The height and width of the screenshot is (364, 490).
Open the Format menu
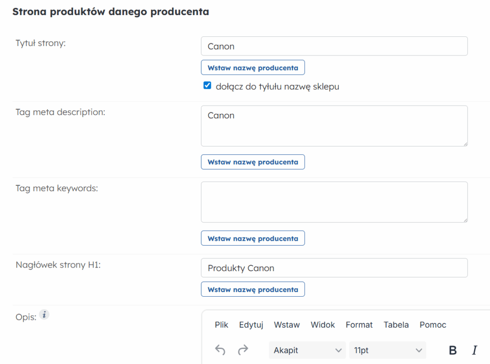pos(359,325)
